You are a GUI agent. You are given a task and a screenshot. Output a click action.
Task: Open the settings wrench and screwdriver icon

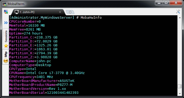pyautogui.click(x=178, y=12)
